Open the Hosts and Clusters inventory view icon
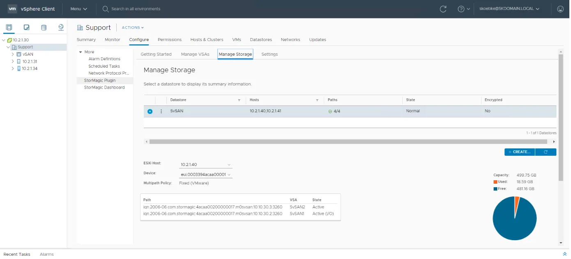Image resolution: width=571 pixels, height=259 pixels. click(9, 27)
